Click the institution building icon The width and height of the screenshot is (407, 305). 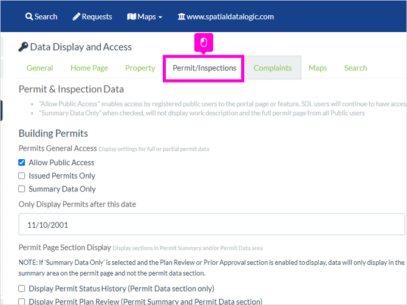point(181,16)
